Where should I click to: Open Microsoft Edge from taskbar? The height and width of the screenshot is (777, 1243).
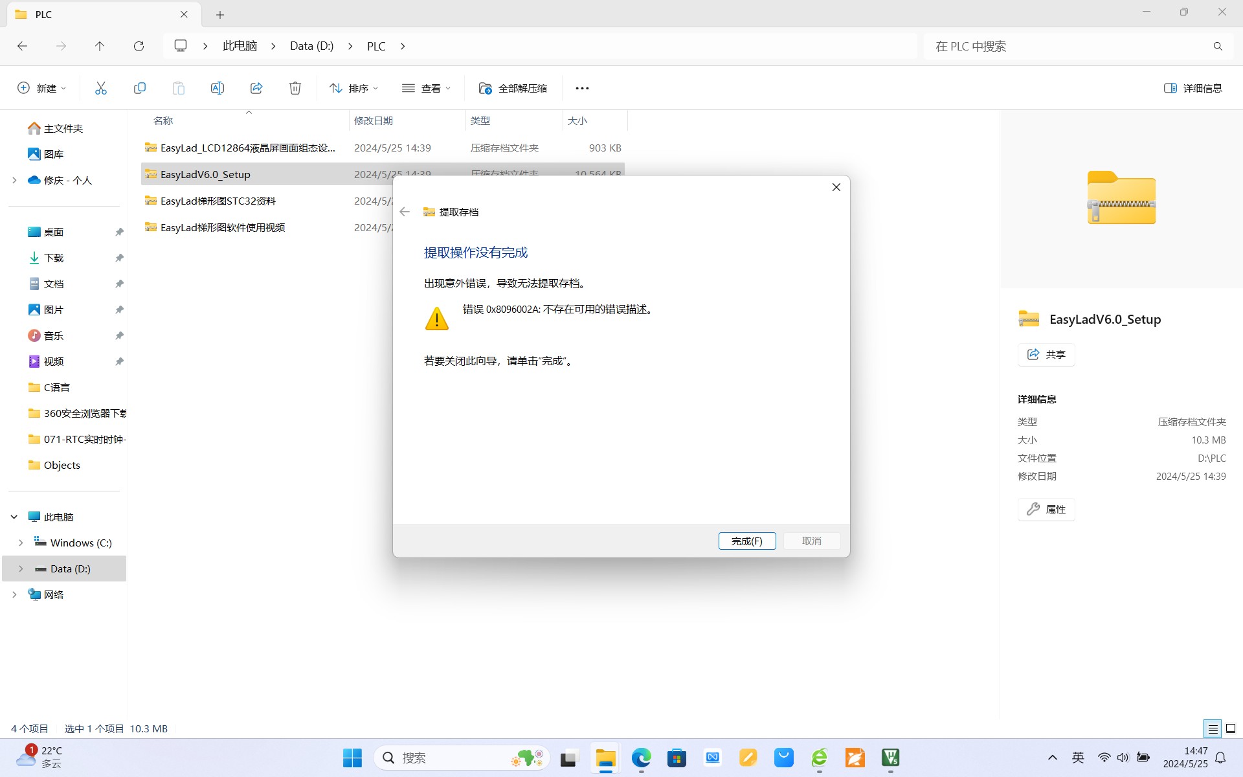tap(641, 758)
